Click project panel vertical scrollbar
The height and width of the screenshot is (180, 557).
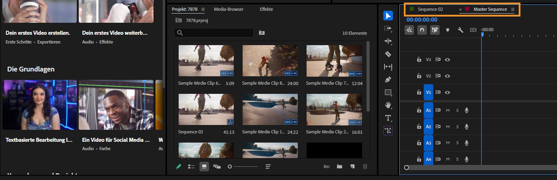(368, 77)
